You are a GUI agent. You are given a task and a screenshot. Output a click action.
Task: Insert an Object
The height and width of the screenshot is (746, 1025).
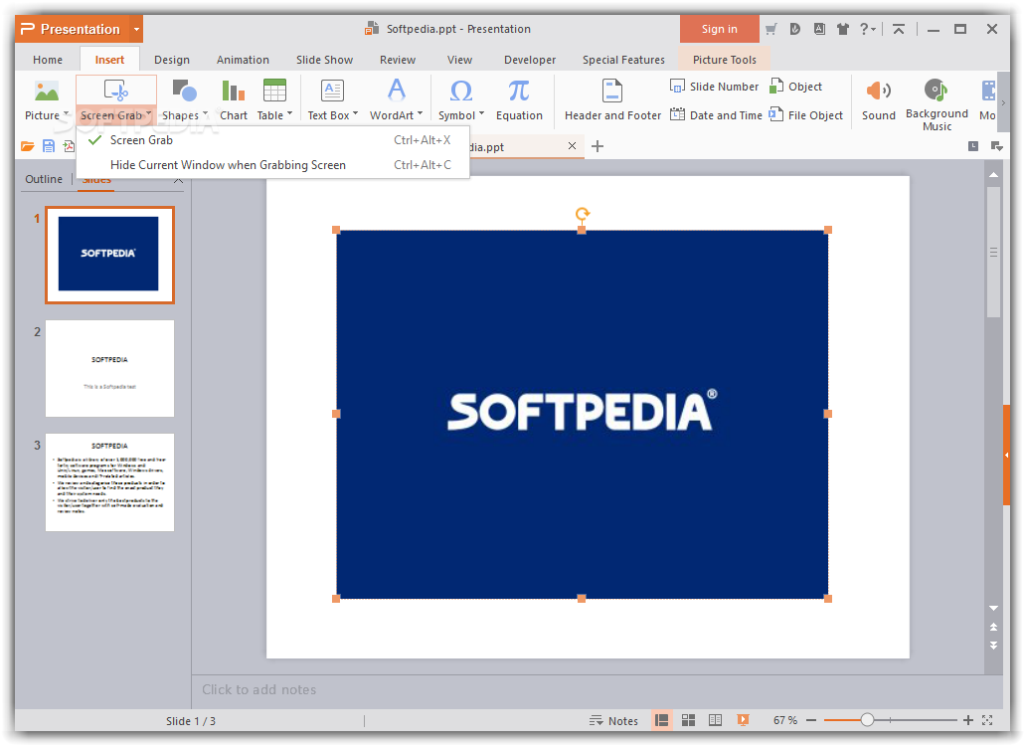point(795,87)
